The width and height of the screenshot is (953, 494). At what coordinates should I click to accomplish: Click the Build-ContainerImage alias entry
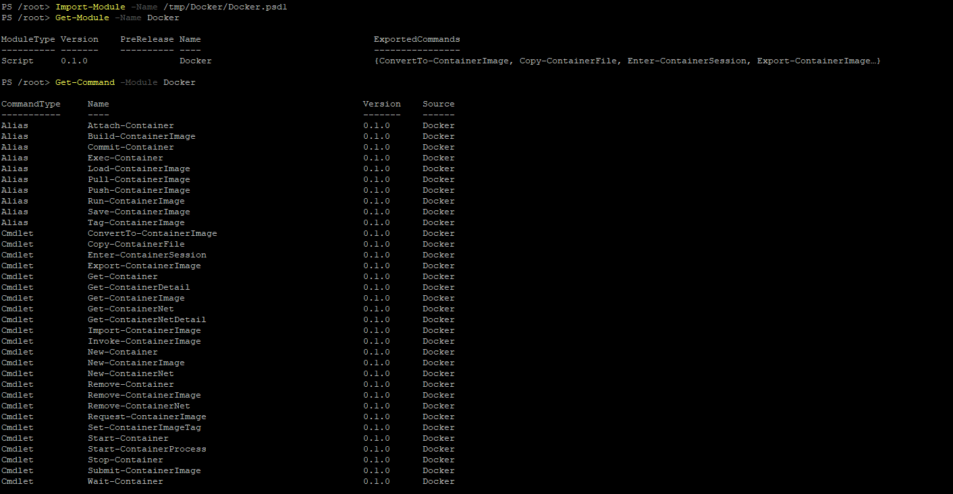click(x=141, y=135)
